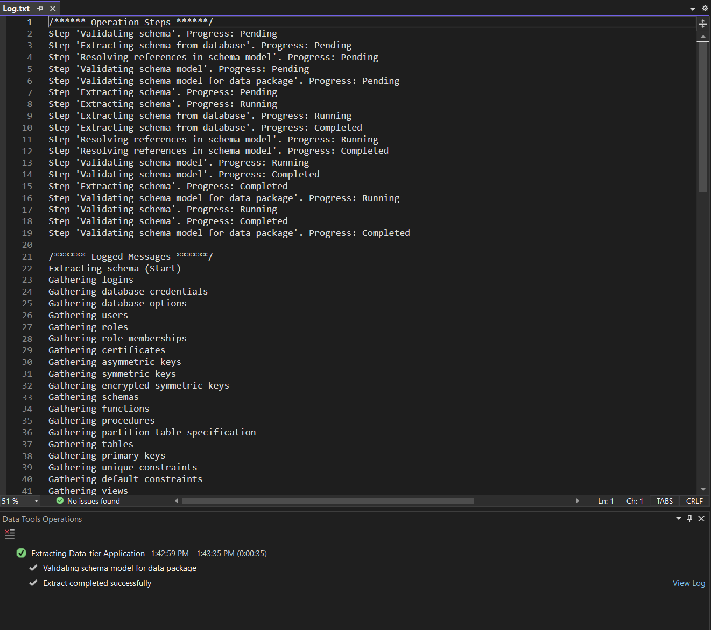Click line 'Gathering encrypted symmetric keys'

pos(139,385)
